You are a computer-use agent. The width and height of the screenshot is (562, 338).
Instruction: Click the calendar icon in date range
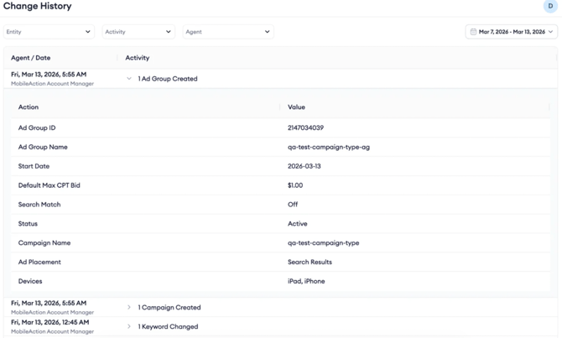[473, 32]
